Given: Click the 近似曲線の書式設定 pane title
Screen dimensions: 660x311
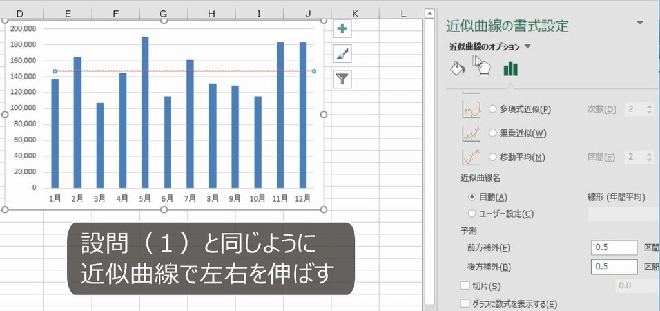Looking at the screenshot, I should point(507,26).
